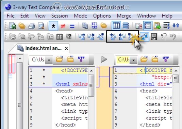Click first merge-left icon in boxed group
This screenshot has width=182, height=129.
point(113,36)
